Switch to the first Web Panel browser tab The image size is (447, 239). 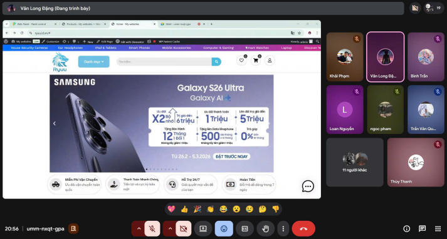[34, 24]
